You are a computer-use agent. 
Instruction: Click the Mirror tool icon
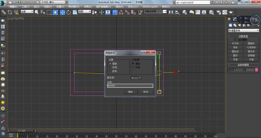171,12
